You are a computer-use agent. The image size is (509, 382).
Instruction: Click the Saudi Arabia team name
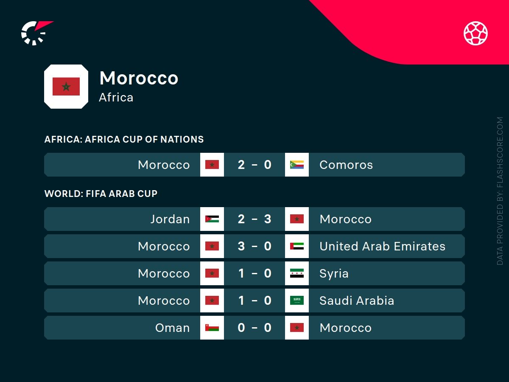tap(357, 301)
